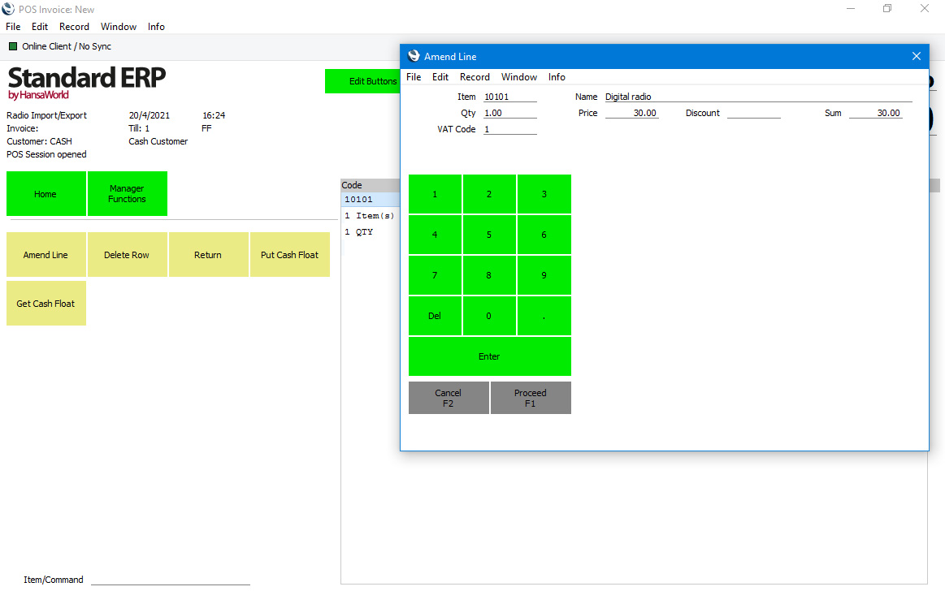The image size is (945, 591).
Task: Click the Qty field showing 1.00
Action: [x=509, y=113]
